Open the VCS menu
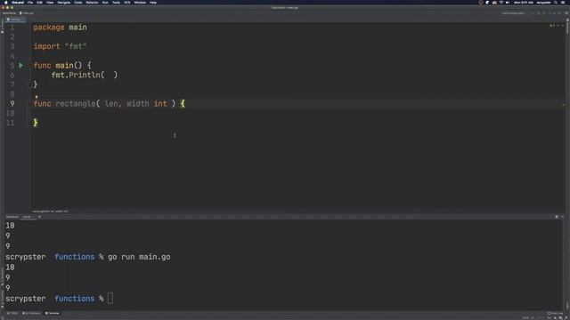Image resolution: width=570 pixels, height=320 pixels. [126, 3]
